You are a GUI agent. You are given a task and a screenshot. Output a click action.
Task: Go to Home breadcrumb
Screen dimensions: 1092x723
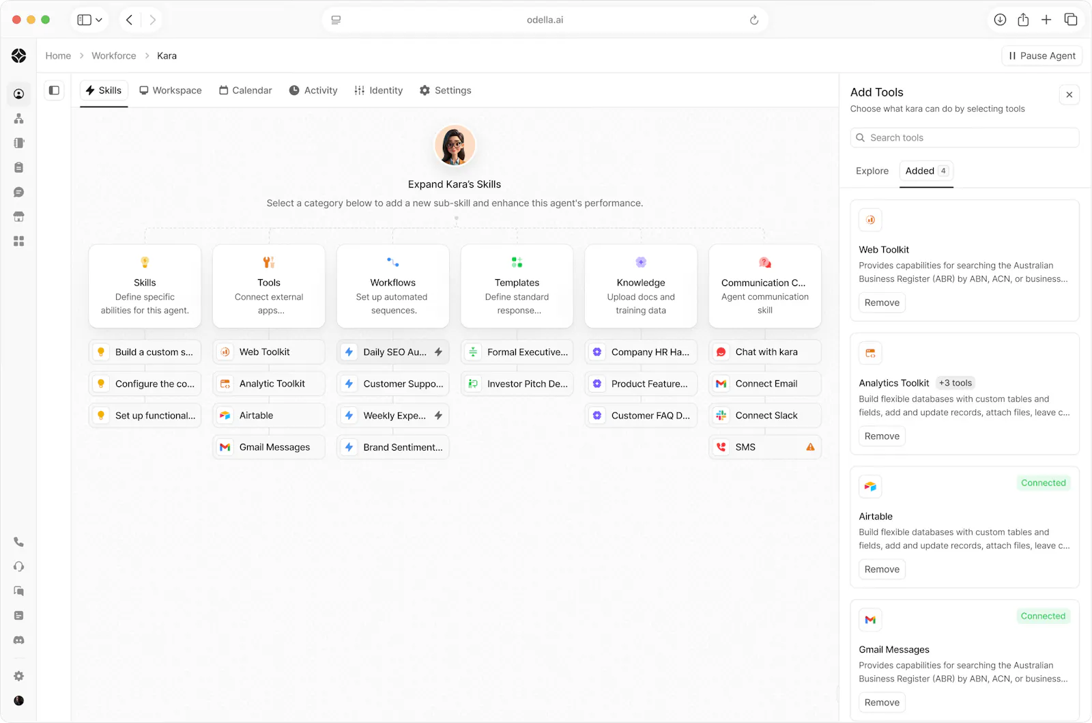coord(58,56)
